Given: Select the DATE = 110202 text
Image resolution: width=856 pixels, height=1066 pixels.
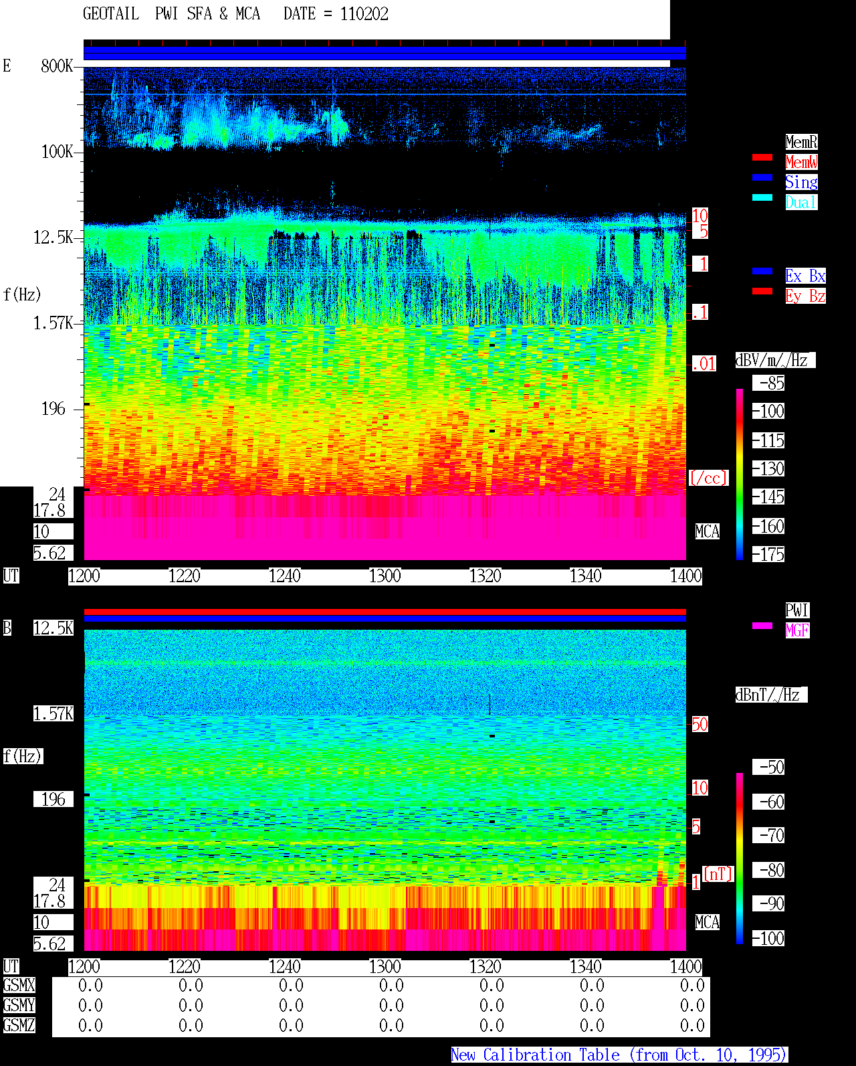Looking at the screenshot, I should (x=336, y=14).
